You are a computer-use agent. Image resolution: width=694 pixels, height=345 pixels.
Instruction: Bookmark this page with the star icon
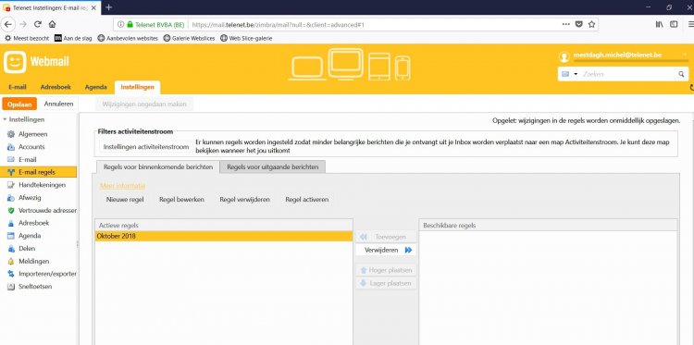click(x=592, y=24)
